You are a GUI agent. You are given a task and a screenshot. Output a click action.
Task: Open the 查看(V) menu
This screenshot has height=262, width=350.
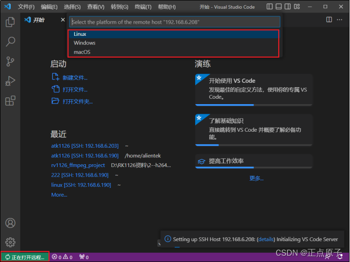pyautogui.click(x=96, y=7)
